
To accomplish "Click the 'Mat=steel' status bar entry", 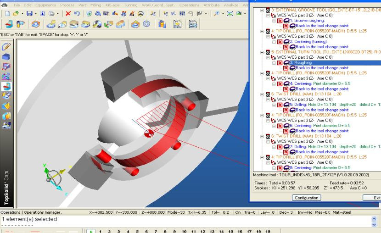I will click(342, 212).
